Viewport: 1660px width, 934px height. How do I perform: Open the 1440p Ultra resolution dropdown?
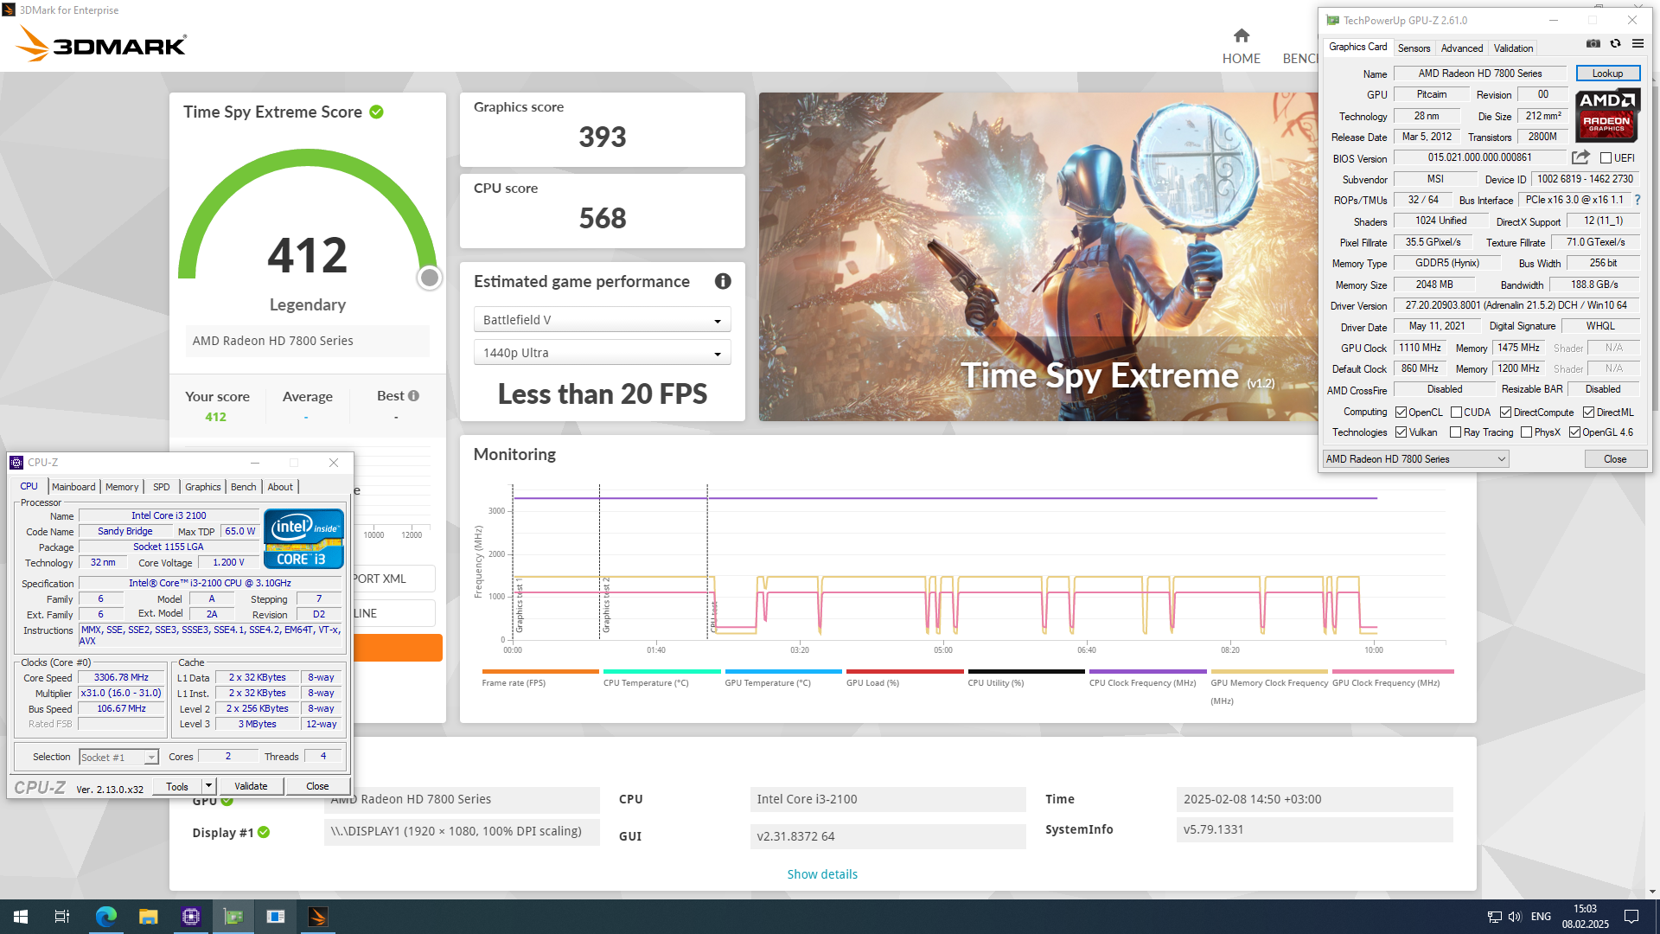click(603, 353)
